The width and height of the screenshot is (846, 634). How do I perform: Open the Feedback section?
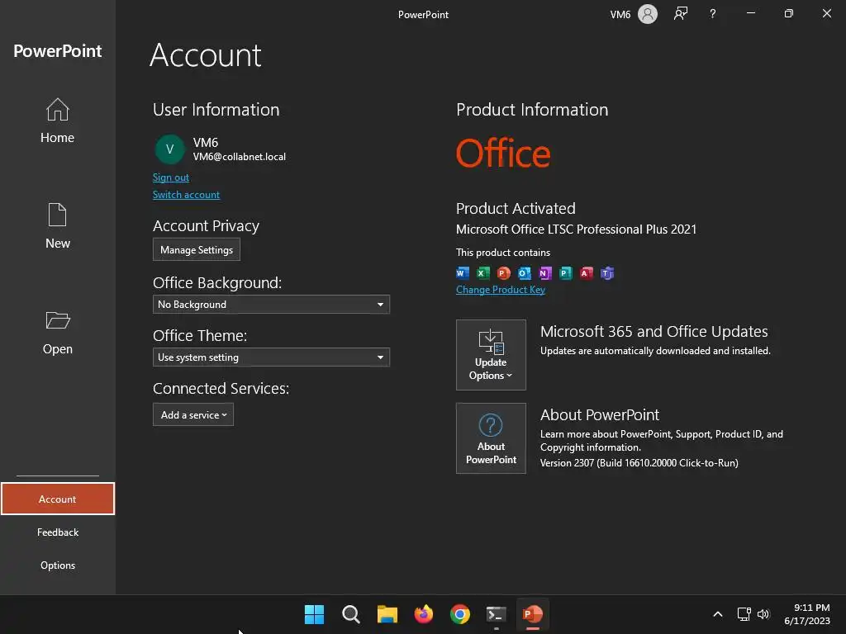click(58, 532)
